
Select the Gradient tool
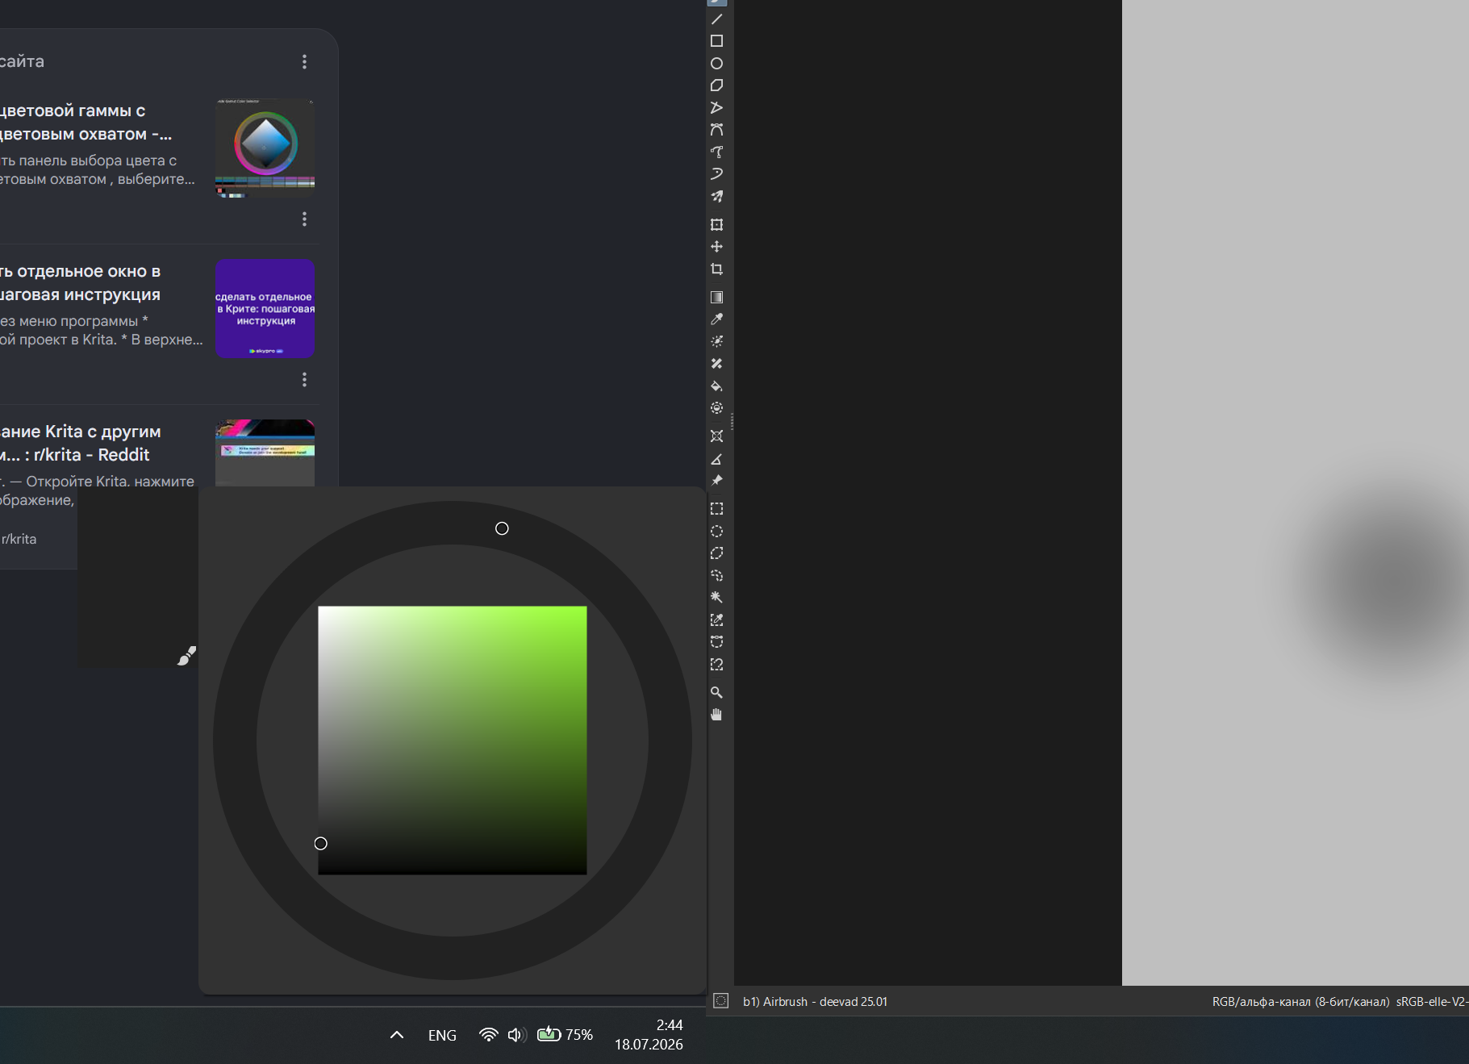(716, 297)
